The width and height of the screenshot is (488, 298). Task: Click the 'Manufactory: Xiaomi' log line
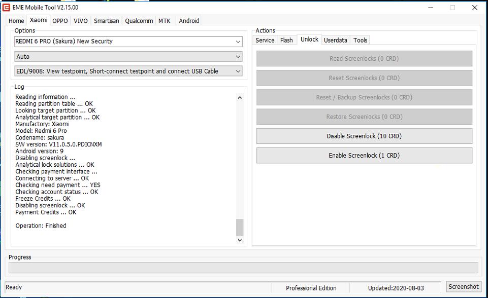(x=42, y=124)
